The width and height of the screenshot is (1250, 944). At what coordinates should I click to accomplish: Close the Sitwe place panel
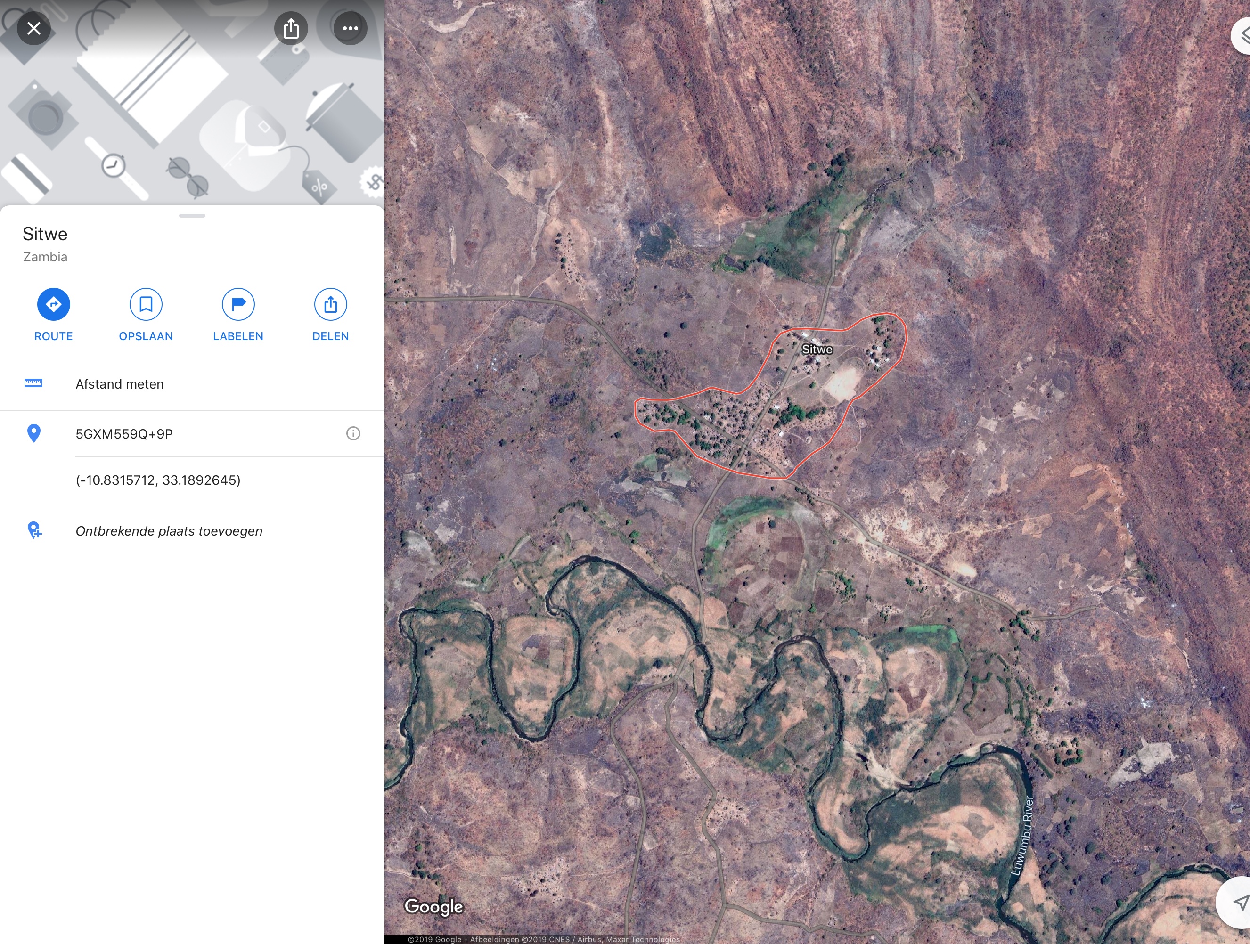coord(34,28)
